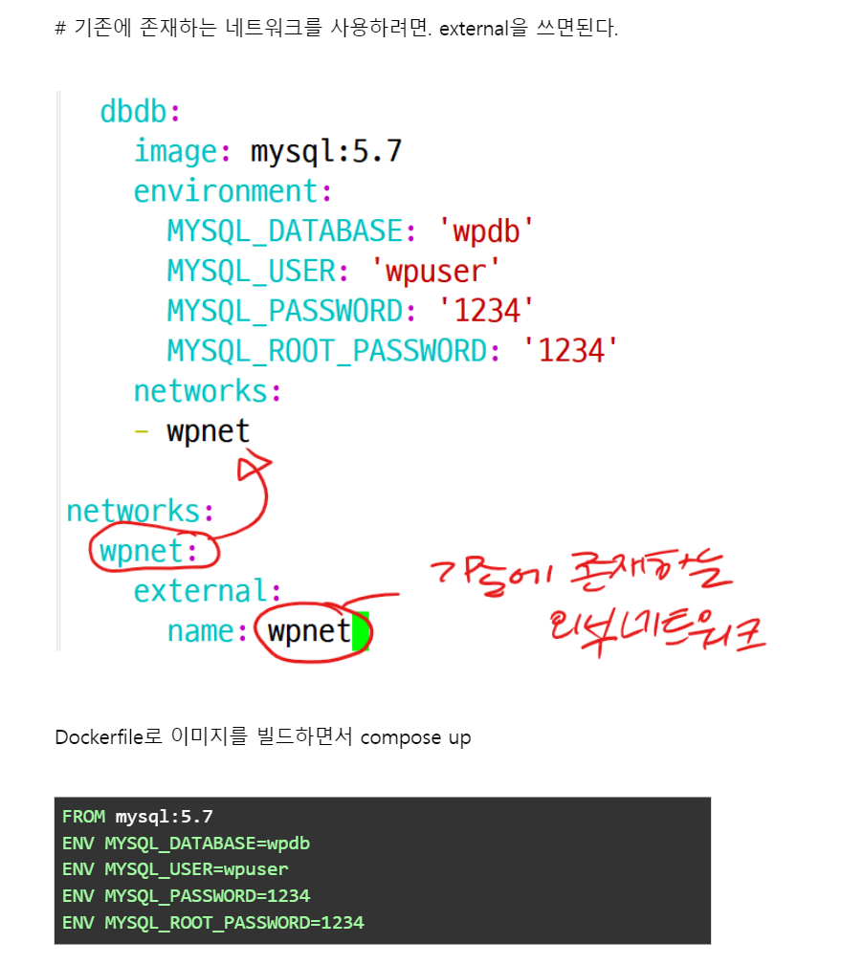This screenshot has width=841, height=965.
Task: Click the MYSQL_DATABASE: 'wpdb' line
Action: [x=349, y=231]
